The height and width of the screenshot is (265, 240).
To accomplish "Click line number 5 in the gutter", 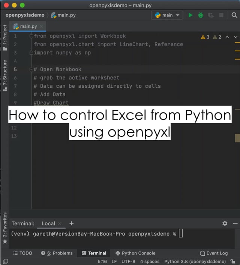I will [x=15, y=69].
